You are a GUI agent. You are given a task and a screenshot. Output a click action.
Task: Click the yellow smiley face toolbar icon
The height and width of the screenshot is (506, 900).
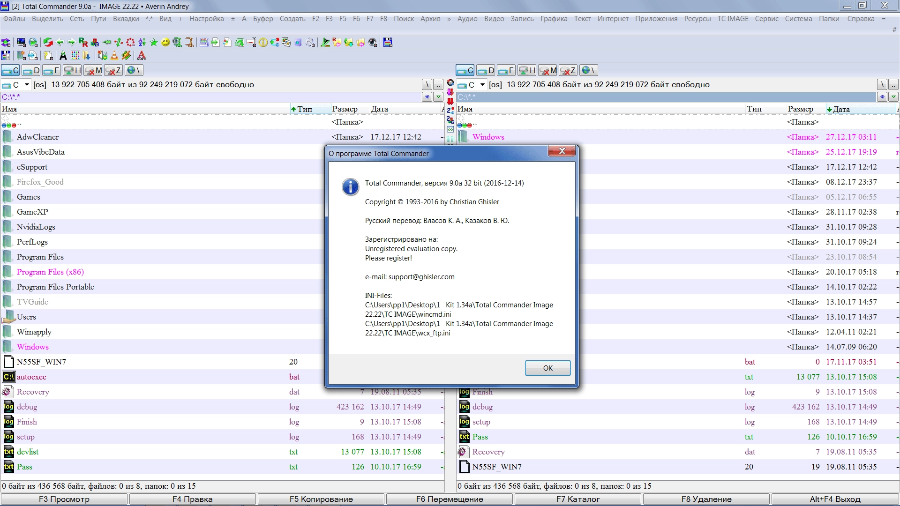coord(165,42)
